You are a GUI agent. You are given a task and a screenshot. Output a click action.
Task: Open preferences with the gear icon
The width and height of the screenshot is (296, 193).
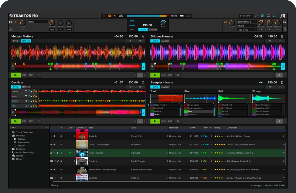(x=262, y=16)
